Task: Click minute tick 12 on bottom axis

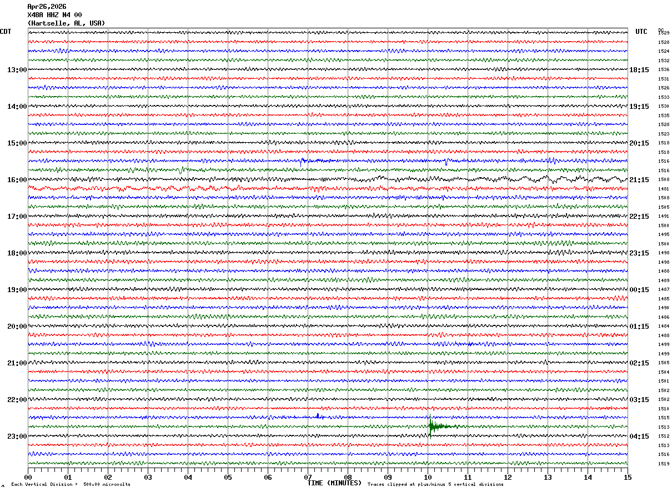Action: tap(508, 478)
